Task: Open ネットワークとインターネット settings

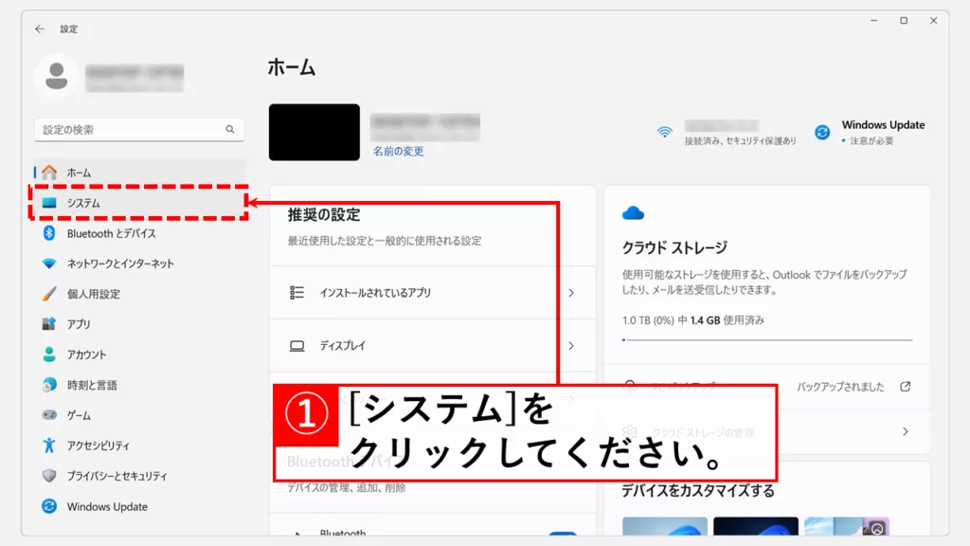Action: [139, 264]
